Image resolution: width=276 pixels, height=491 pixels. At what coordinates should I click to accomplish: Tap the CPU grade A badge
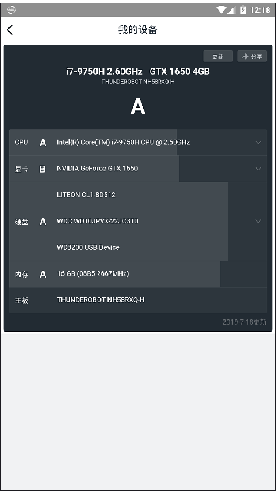(43, 143)
